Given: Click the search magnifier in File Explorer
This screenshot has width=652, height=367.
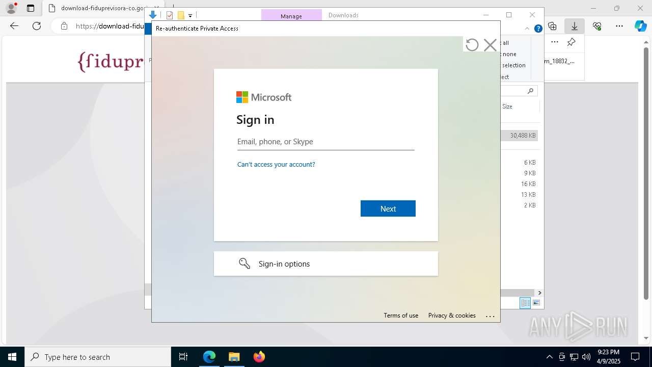Looking at the screenshot, I should pos(530,91).
